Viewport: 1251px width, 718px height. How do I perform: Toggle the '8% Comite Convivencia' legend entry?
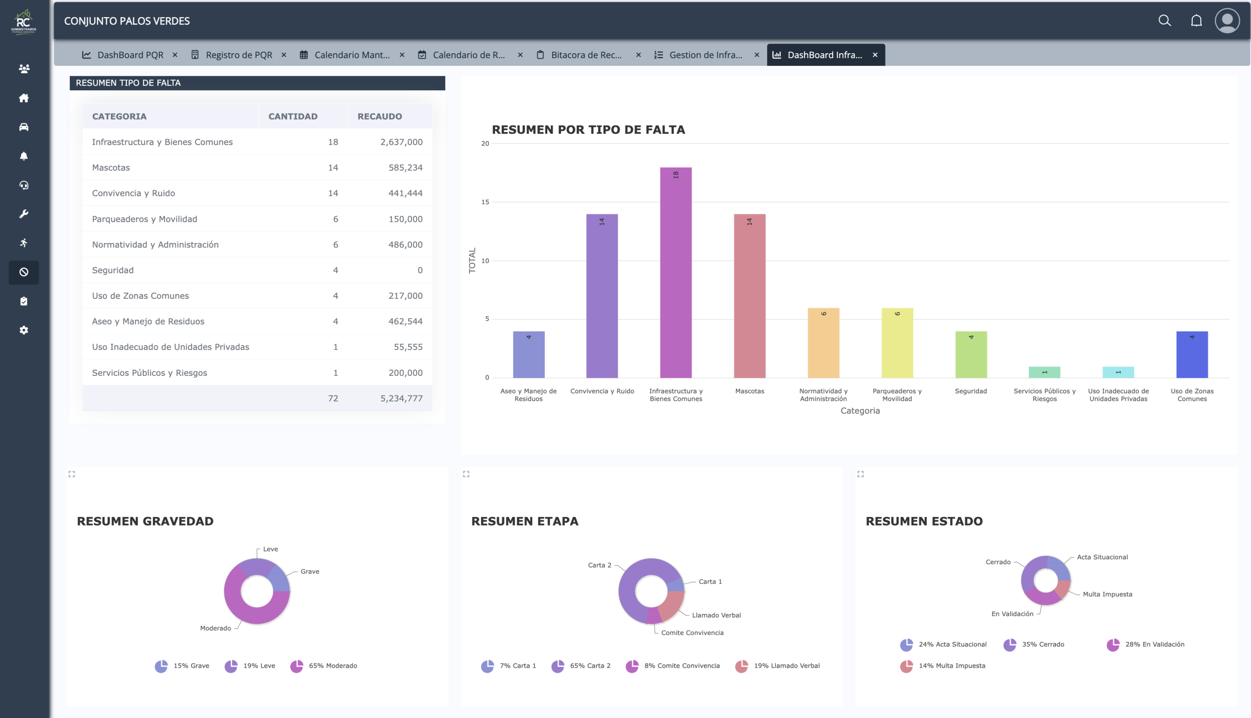673,666
